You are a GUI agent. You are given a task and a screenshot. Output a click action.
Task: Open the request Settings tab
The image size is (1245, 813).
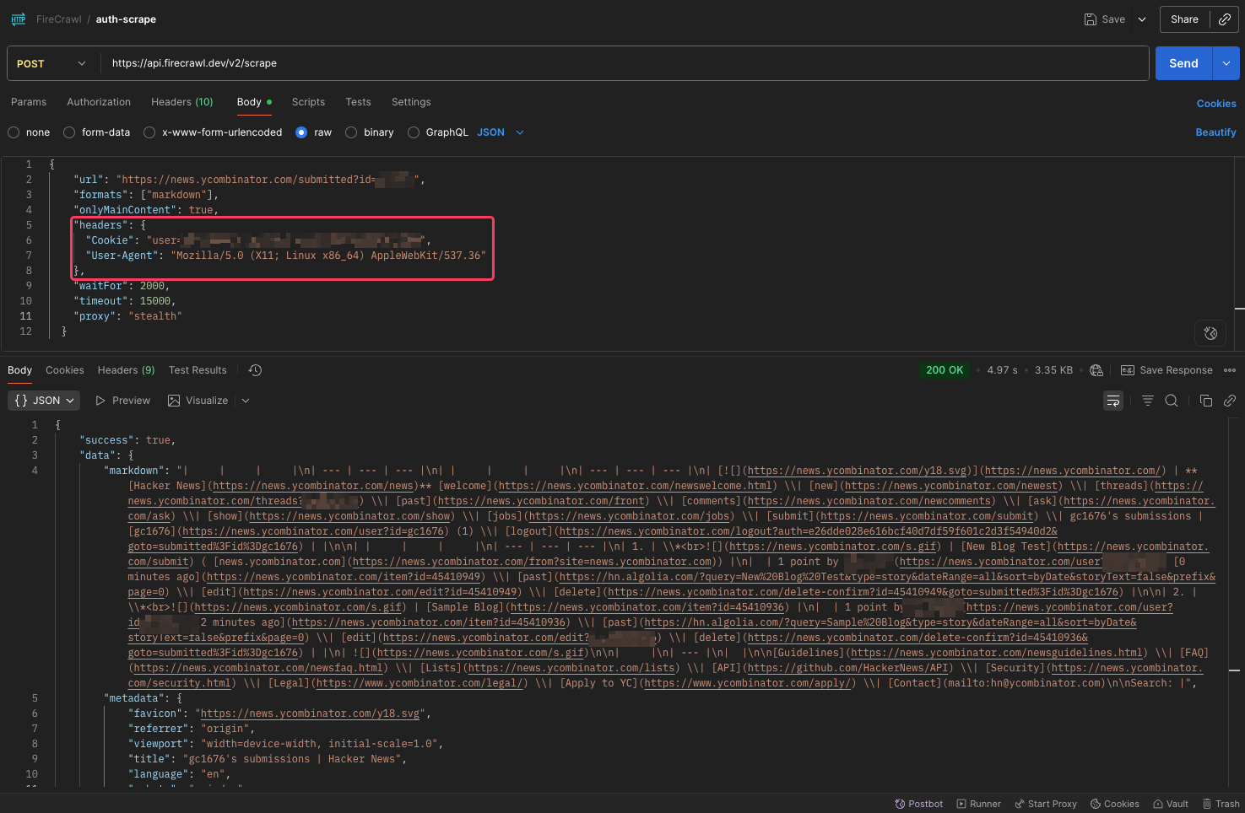tap(411, 102)
